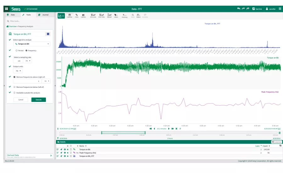The height and width of the screenshot is (173, 283).
Task: Open the Seeq home grid icon
Action: tap(7, 9)
